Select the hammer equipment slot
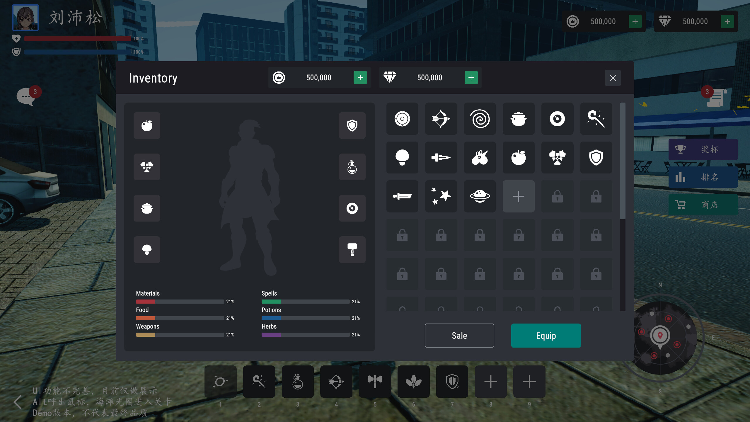 (352, 250)
